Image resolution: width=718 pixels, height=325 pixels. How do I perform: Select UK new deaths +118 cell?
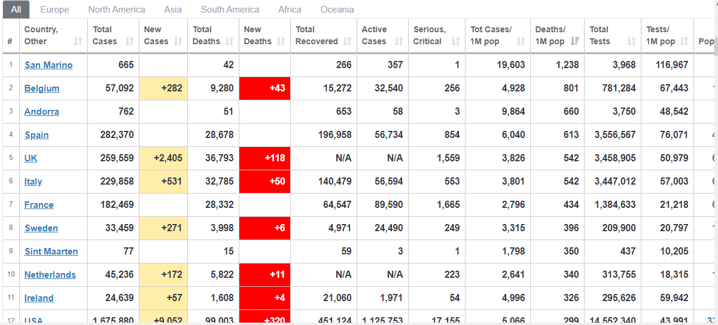(264, 158)
